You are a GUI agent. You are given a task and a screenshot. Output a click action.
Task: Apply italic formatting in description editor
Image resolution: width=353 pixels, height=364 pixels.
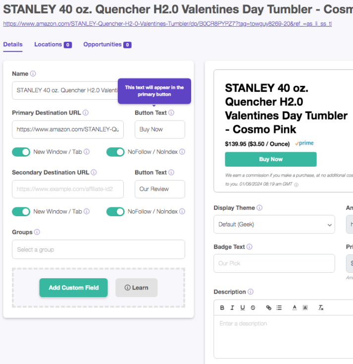click(x=232, y=308)
